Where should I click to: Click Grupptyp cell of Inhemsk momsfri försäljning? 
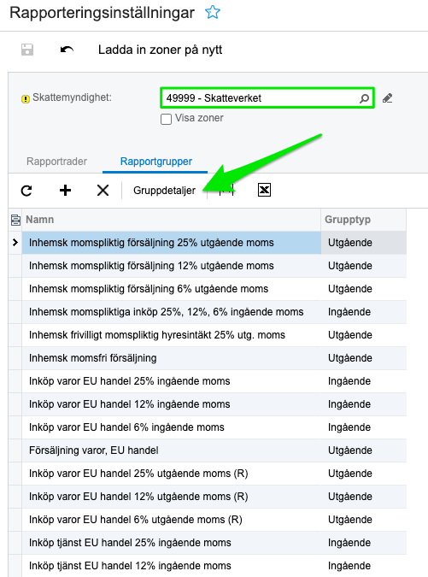tap(364, 358)
